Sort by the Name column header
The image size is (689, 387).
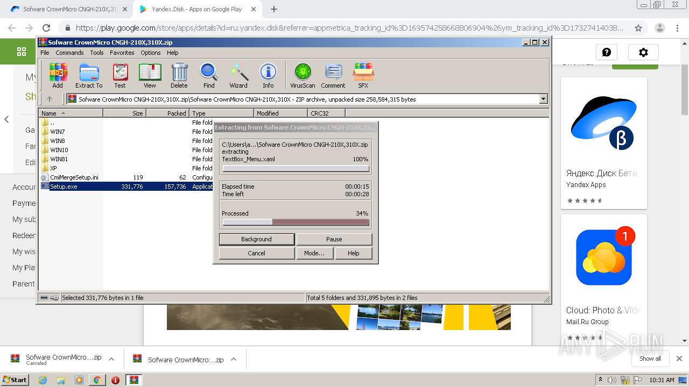click(x=71, y=113)
